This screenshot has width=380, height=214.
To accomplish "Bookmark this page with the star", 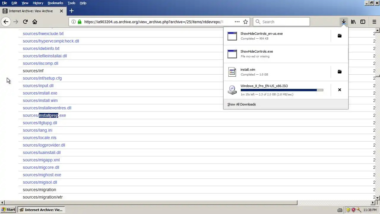I will pyautogui.click(x=246, y=22).
